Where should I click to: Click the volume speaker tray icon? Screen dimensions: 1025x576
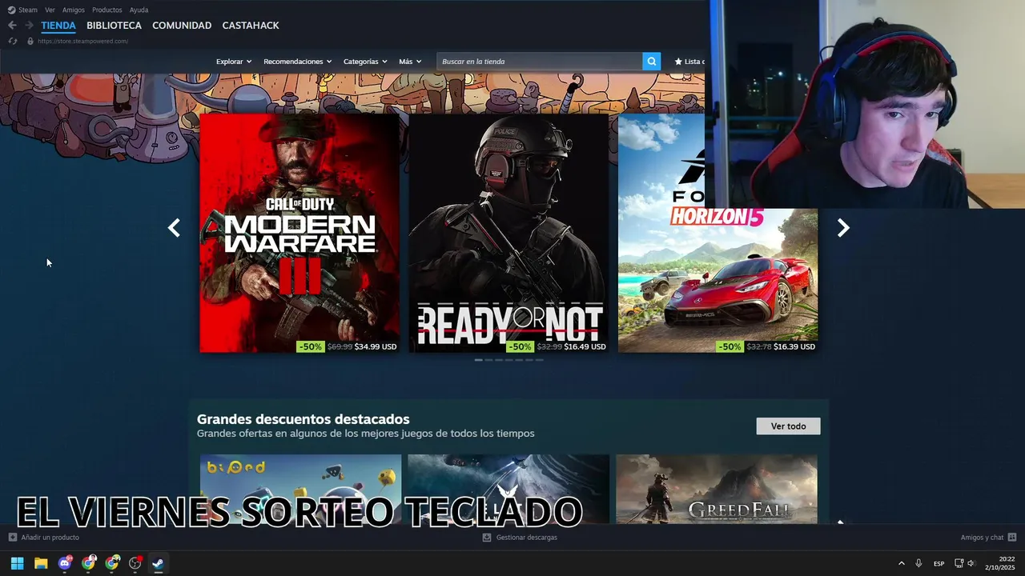(x=971, y=563)
